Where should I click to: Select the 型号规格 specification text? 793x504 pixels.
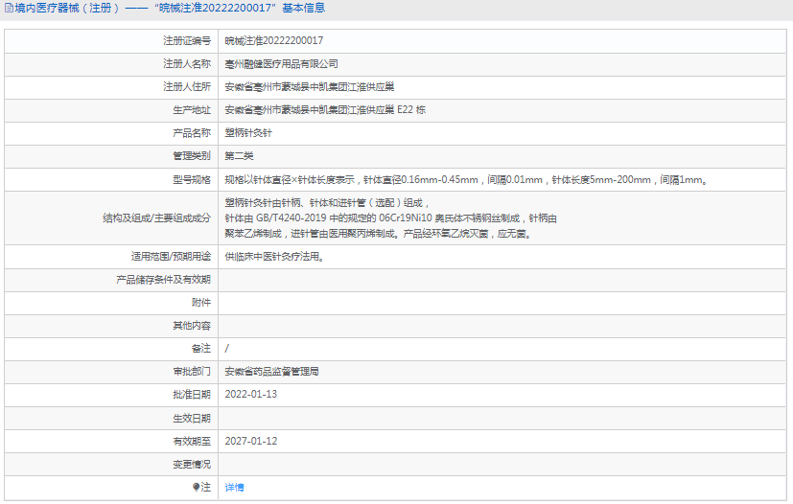pyautogui.click(x=466, y=179)
